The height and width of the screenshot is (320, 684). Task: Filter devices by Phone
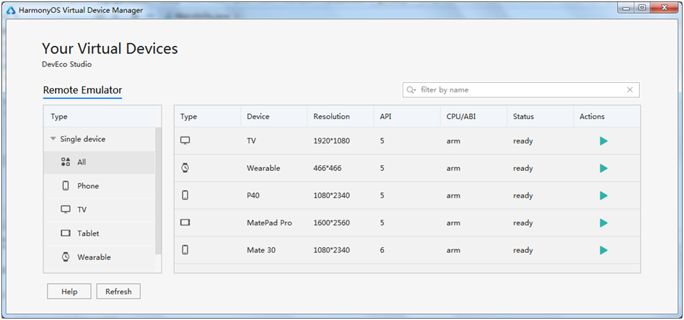point(99,186)
